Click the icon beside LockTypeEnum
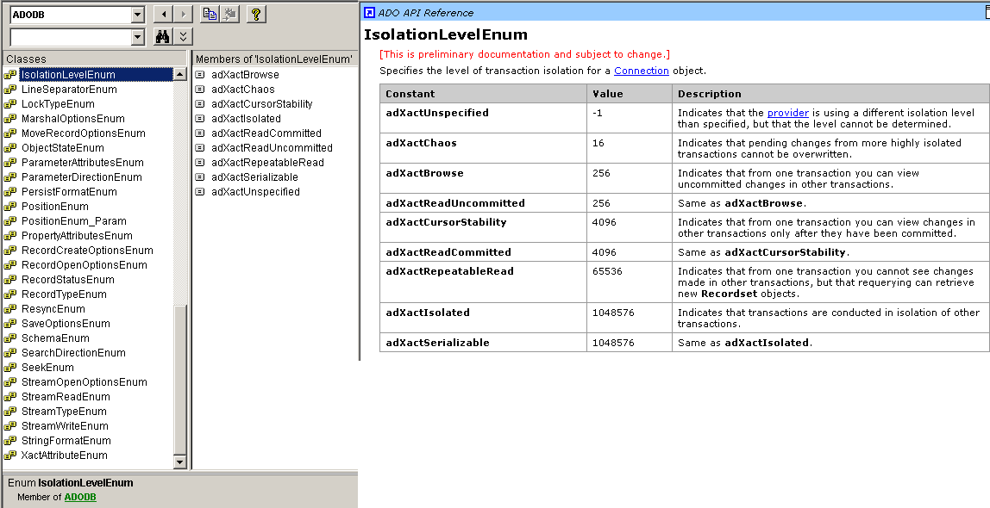 pos(10,104)
